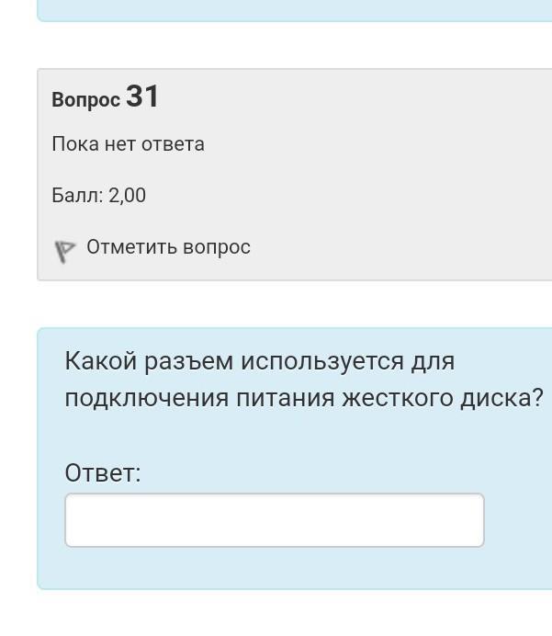Click the Балл: 2,00 score text
Screen dimensions: 552x636
coord(98,196)
